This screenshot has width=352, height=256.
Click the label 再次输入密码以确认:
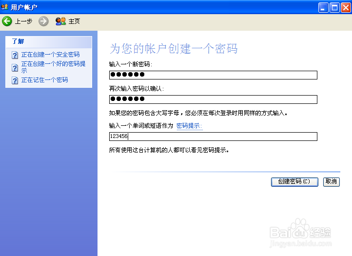(x=137, y=89)
